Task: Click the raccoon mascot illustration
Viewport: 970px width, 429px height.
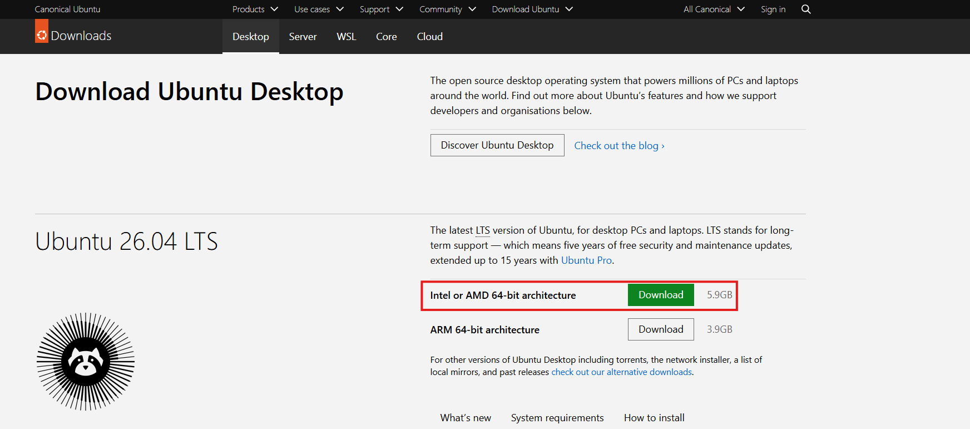Action: (86, 362)
